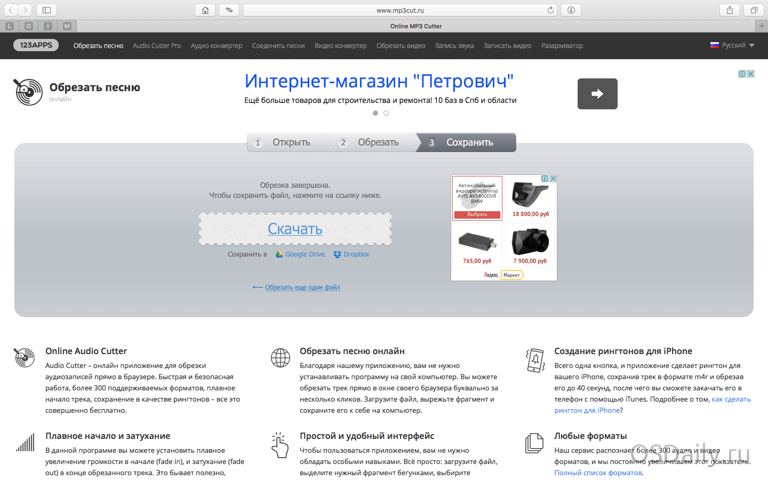The image size is (768, 480).
Task: Open Записать видео in the navigation bar
Action: [507, 46]
